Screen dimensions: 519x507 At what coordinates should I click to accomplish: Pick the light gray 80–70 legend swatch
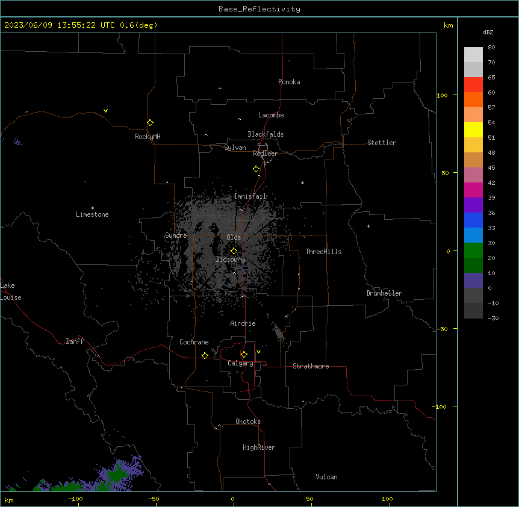(x=473, y=55)
